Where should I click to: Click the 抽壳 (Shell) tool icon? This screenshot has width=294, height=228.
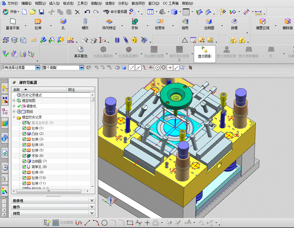tap(185, 22)
